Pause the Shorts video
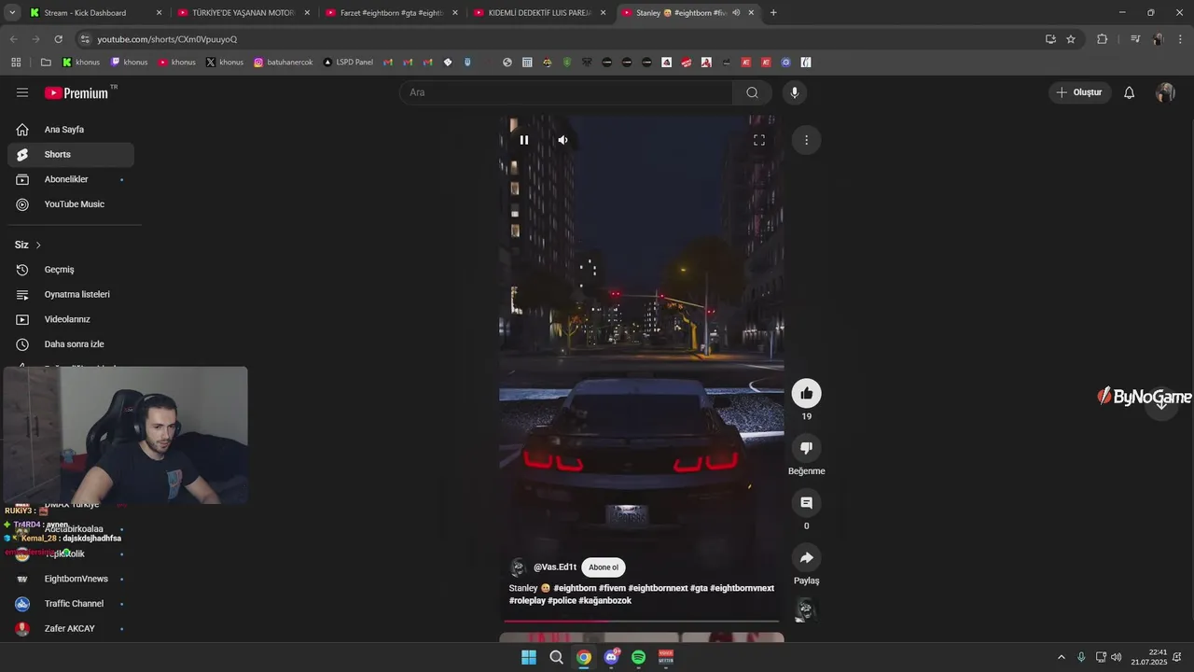Image resolution: width=1194 pixels, height=672 pixels. coord(524,140)
